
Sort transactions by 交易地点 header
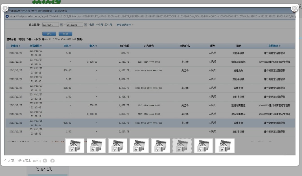click(x=274, y=46)
